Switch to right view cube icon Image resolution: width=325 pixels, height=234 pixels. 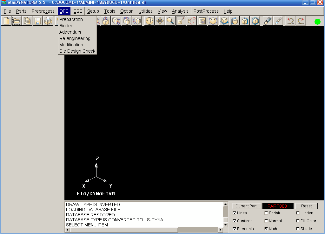[x=245, y=21]
